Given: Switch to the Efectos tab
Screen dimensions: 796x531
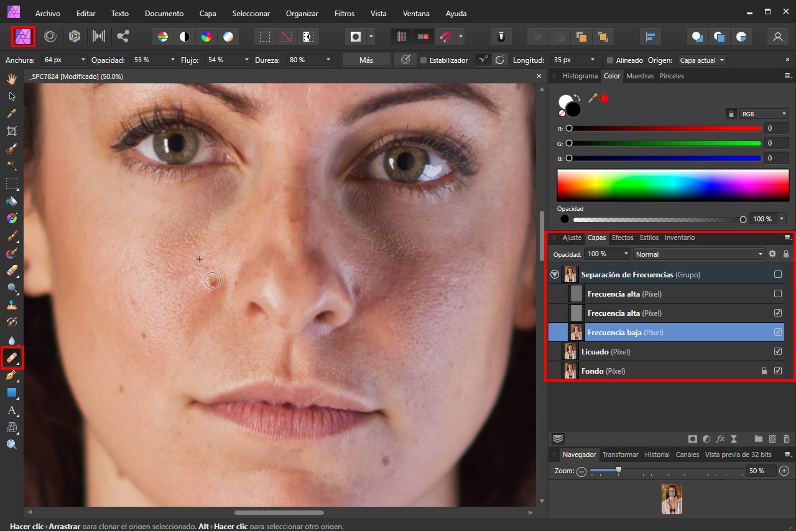Looking at the screenshot, I should point(622,238).
